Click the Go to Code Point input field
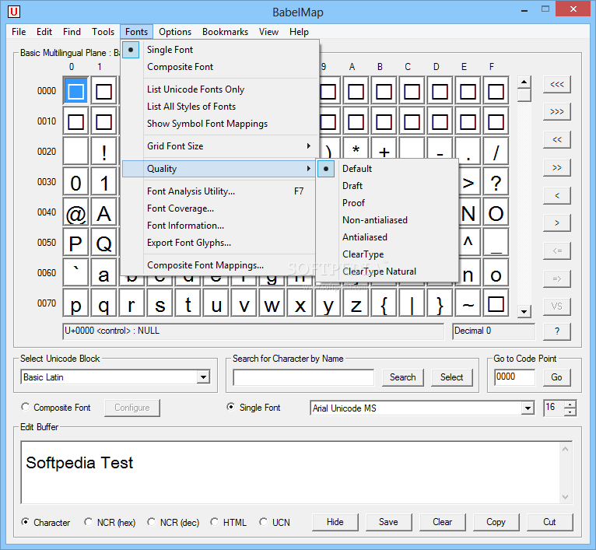The height and width of the screenshot is (550, 596). coord(514,377)
